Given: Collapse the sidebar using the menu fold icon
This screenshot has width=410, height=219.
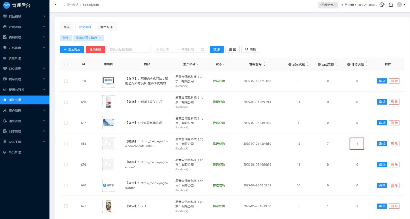Looking at the screenshot, I should [x=57, y=5].
